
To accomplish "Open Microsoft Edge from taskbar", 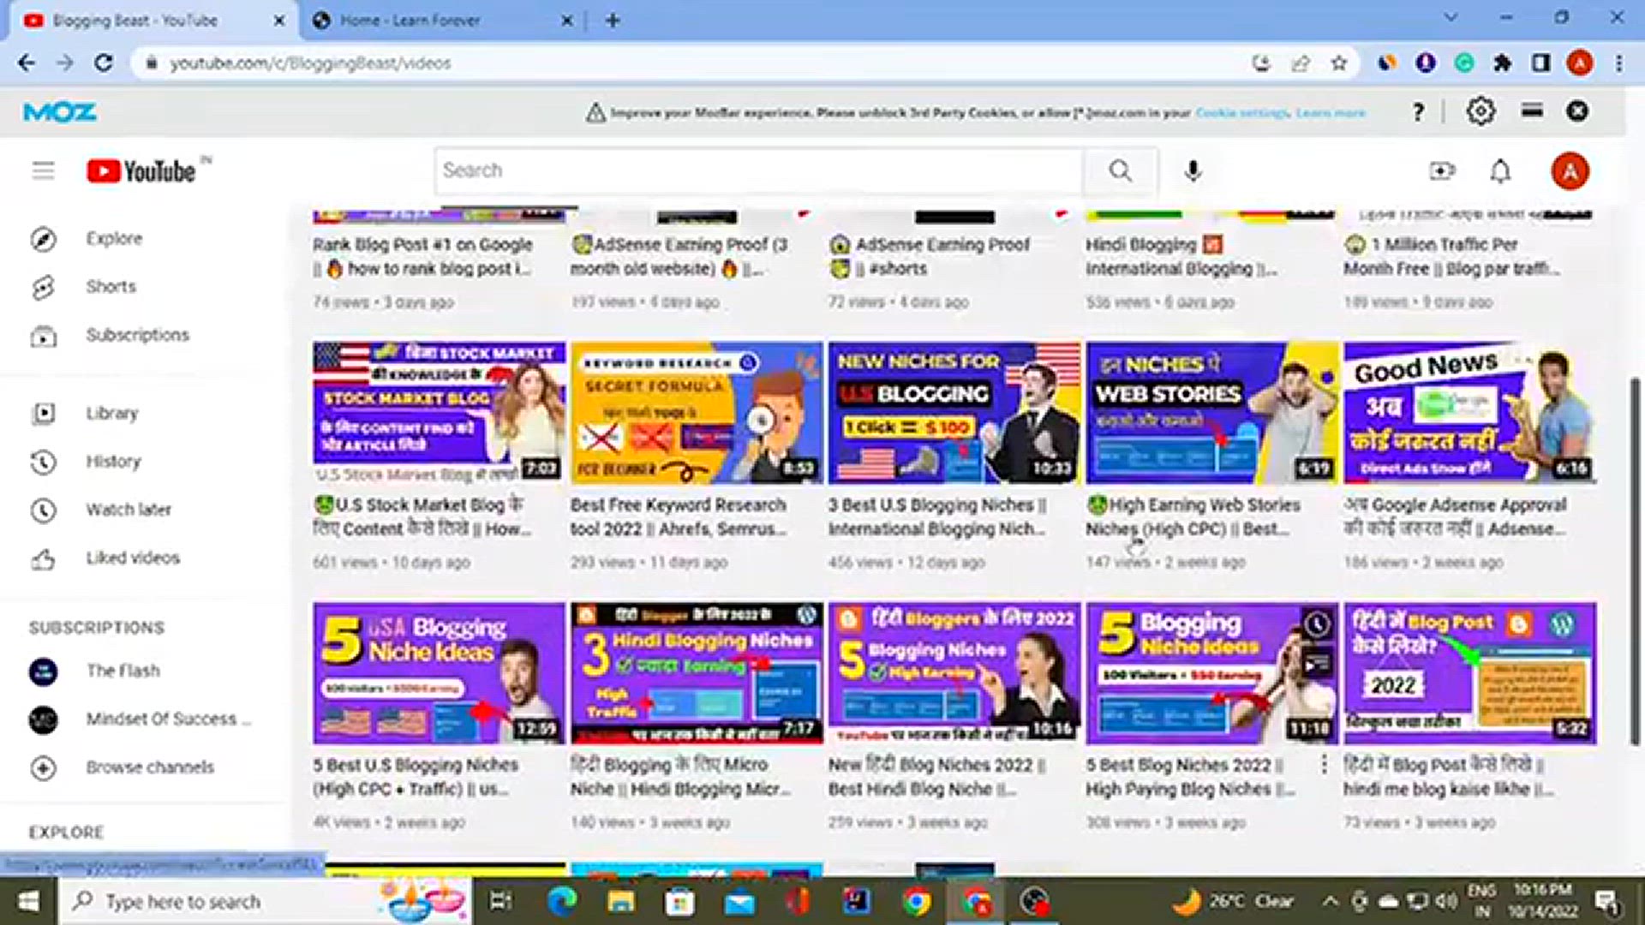I will 562,902.
